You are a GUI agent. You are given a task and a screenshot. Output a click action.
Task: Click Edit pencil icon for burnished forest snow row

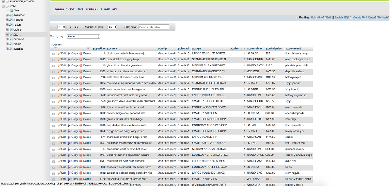(x=59, y=143)
